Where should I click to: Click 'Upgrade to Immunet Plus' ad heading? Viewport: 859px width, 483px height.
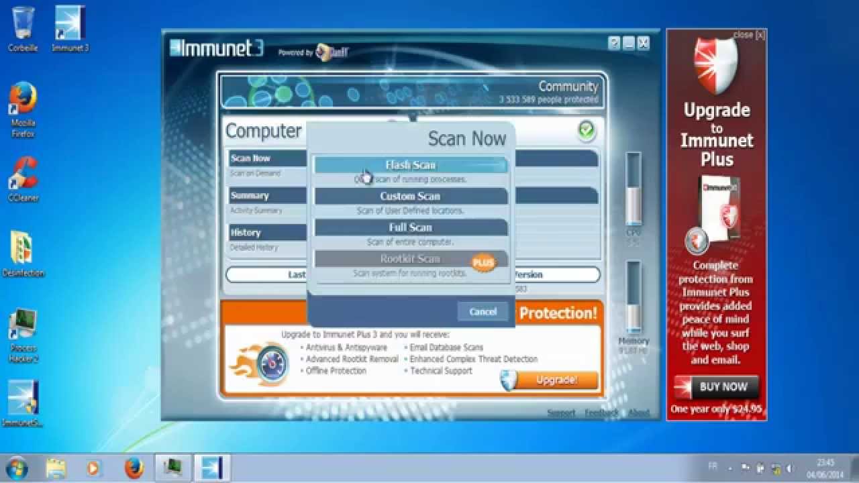coord(717,134)
